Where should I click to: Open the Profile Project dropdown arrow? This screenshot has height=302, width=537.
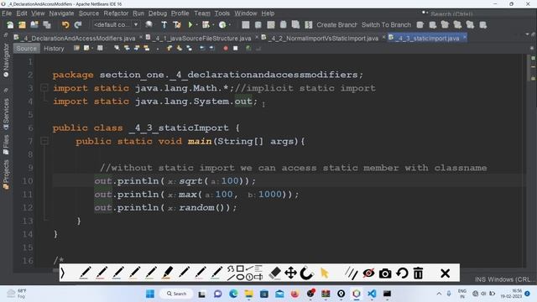[x=229, y=24]
